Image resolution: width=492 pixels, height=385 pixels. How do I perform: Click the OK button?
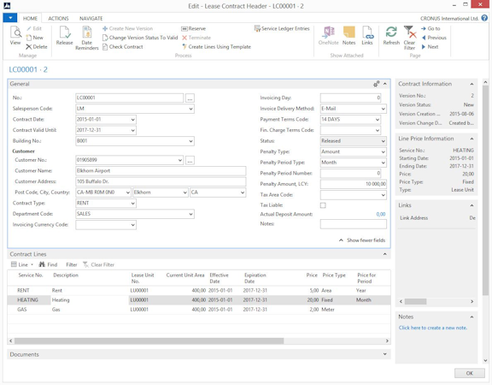[x=470, y=373]
